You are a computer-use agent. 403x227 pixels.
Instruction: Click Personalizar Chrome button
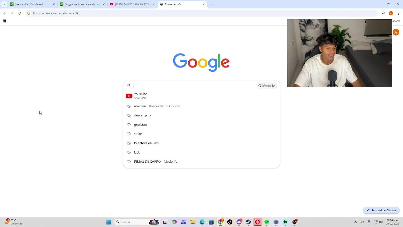pyautogui.click(x=381, y=210)
